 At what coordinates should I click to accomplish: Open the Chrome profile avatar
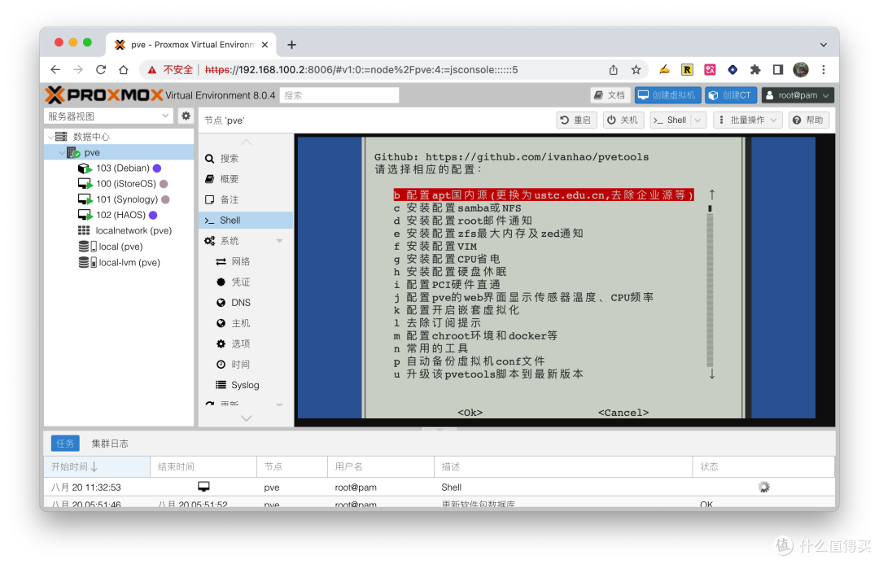(x=801, y=69)
